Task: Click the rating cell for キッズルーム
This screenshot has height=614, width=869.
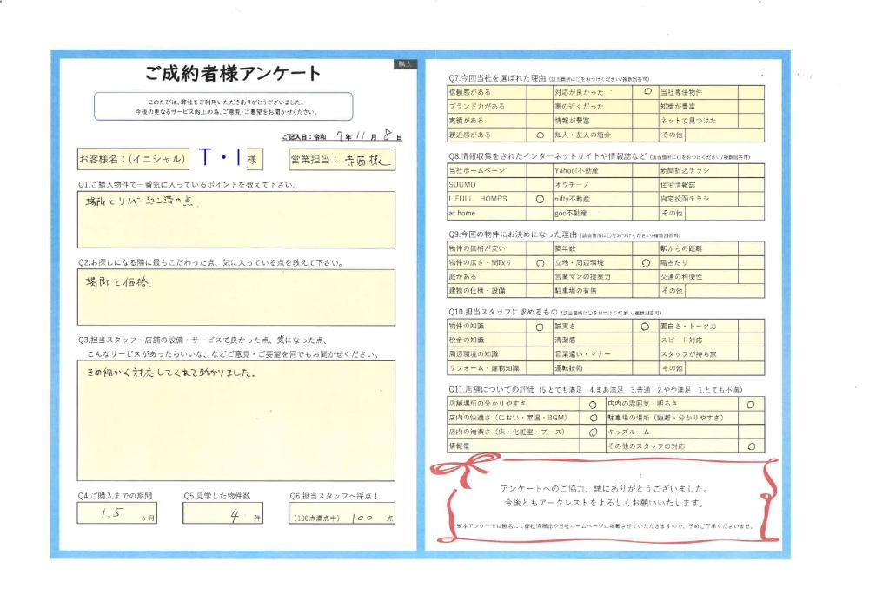Action: tap(750, 432)
